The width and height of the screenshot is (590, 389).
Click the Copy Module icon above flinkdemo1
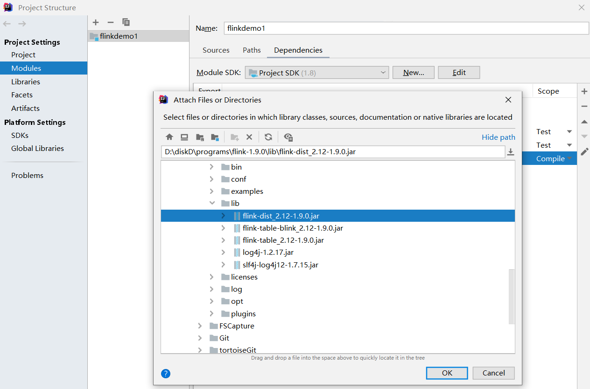point(125,22)
